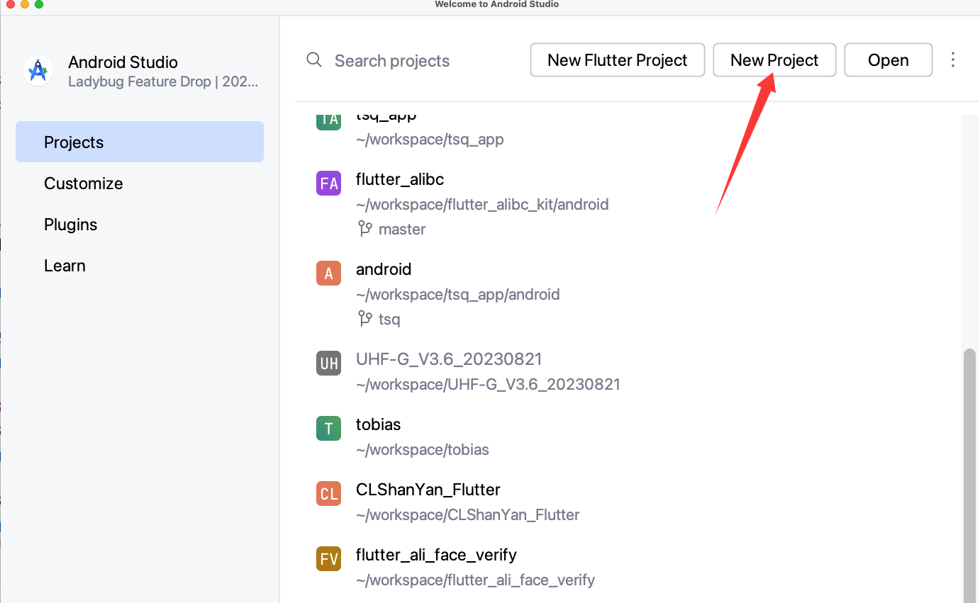The image size is (980, 603).
Task: Click the tsq branch icon under android
Action: click(x=365, y=319)
